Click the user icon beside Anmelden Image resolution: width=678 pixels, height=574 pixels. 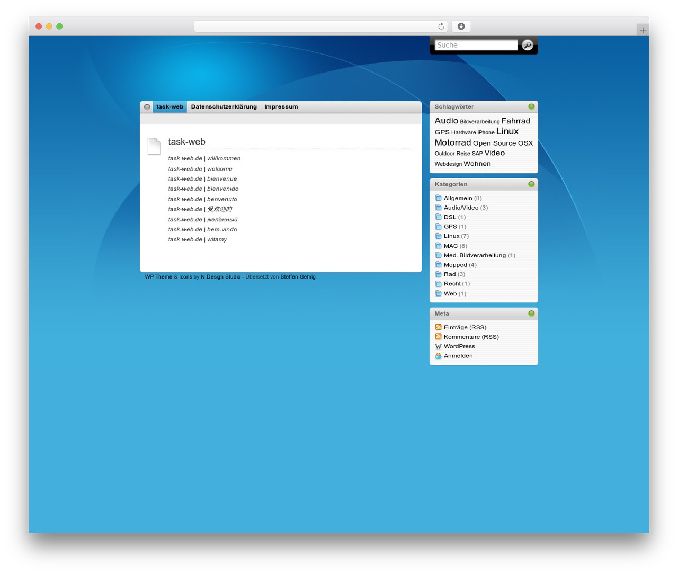(x=438, y=356)
